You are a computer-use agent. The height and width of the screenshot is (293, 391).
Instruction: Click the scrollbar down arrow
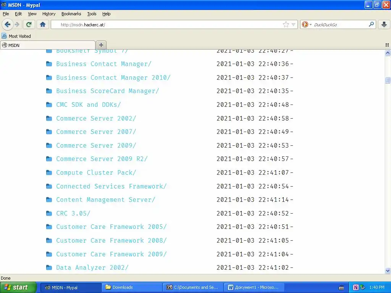click(388, 270)
